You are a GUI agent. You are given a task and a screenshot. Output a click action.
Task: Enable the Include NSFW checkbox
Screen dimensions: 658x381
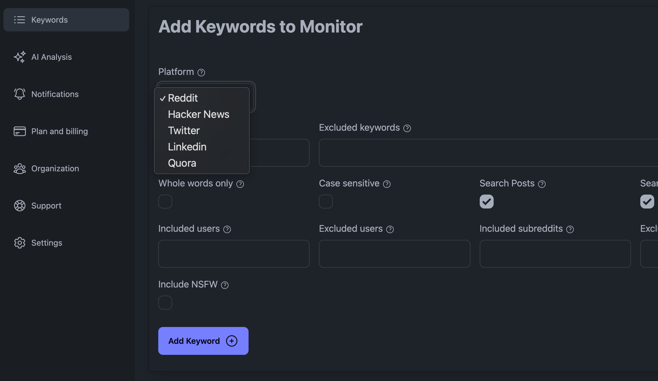pos(165,303)
